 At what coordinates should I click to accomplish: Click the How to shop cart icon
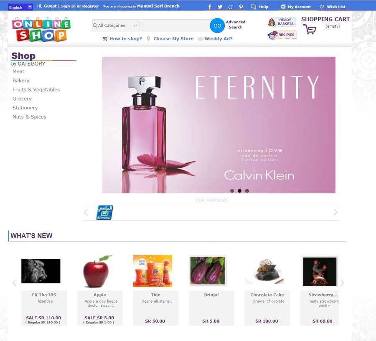click(x=105, y=38)
